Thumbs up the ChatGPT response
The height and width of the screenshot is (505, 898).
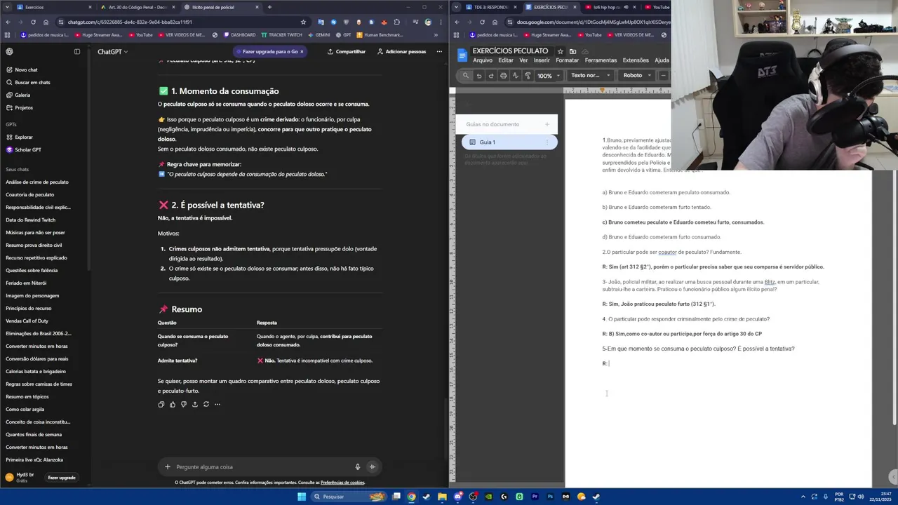tap(173, 404)
